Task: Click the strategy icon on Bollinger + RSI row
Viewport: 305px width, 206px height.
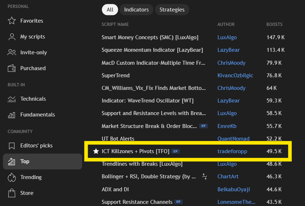Action: 204,177
